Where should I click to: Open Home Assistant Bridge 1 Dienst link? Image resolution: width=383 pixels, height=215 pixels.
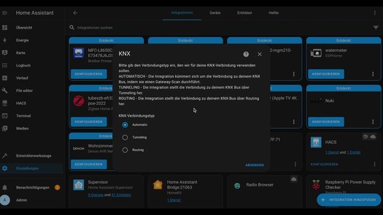pyautogui.click(x=174, y=200)
